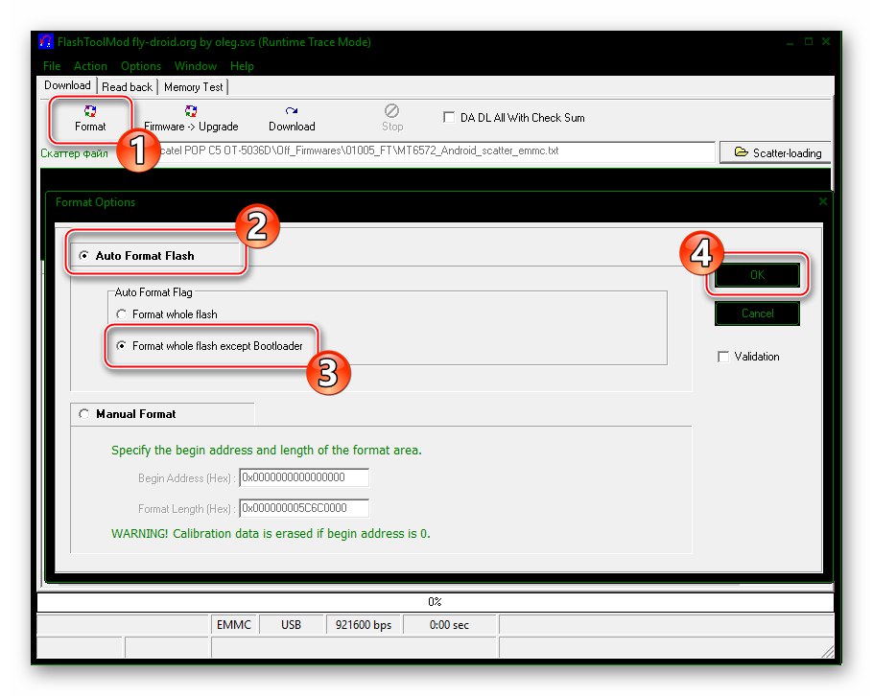Confirm format with OK button
The height and width of the screenshot is (696, 873).
coord(757,275)
